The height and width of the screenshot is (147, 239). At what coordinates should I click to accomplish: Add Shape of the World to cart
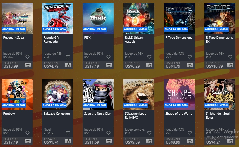point(190,141)
